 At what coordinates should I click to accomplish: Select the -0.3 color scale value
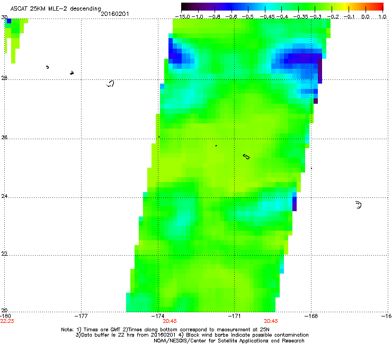(x=316, y=17)
